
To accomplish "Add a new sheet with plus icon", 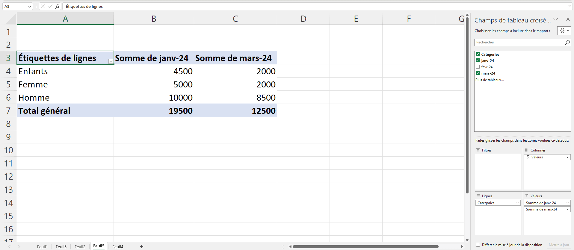I will [x=141, y=246].
